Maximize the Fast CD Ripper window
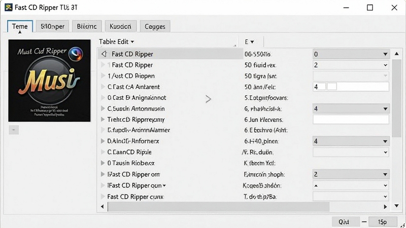406x228 pixels. tap(370, 8)
